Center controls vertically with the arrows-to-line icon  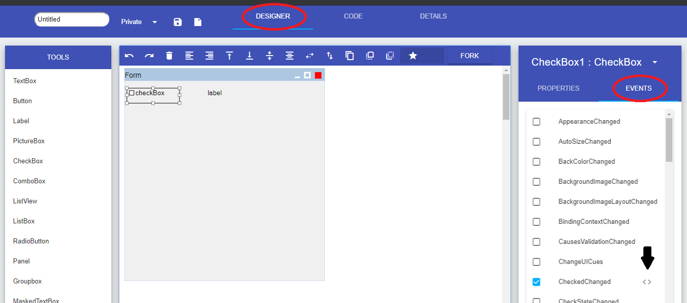click(269, 56)
